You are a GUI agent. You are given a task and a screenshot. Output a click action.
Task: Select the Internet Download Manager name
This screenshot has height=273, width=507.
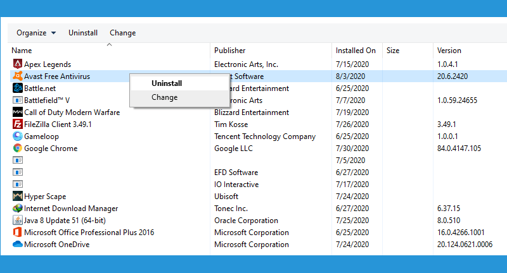(x=71, y=209)
